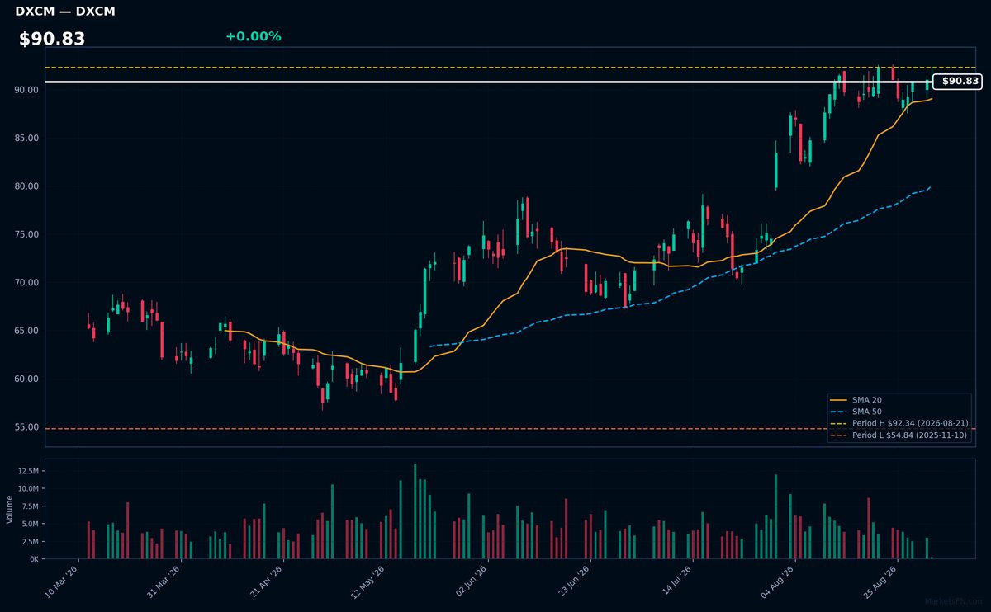The image size is (991, 612).
Task: Click the 5.0M volume axis label
Action: tap(30, 524)
